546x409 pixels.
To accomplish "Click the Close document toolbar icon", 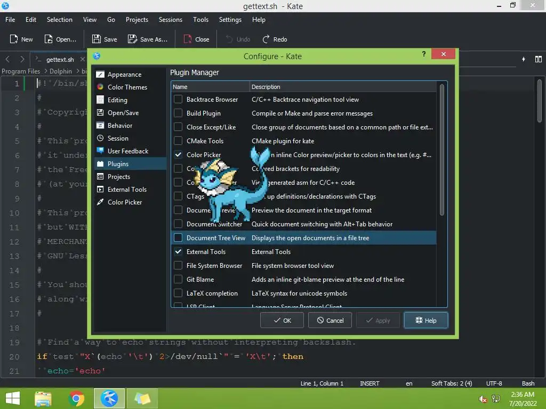I will click(x=188, y=39).
